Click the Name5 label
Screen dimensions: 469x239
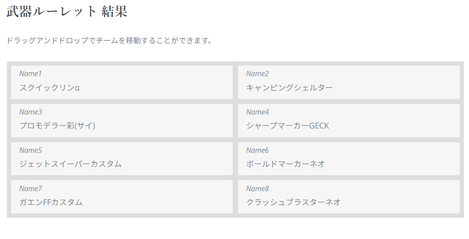30,150
